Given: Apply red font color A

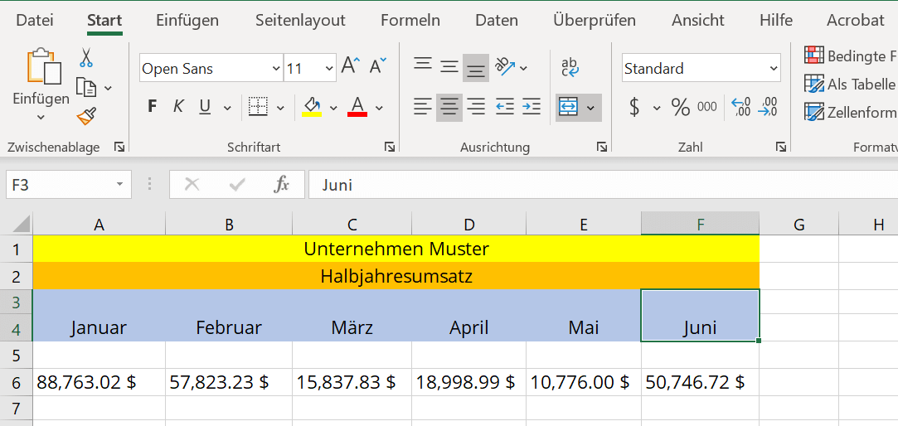Looking at the screenshot, I should (357, 106).
